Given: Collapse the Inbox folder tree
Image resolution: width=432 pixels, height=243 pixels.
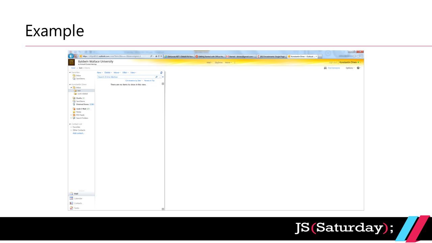Looking at the screenshot, I should pos(71,87).
